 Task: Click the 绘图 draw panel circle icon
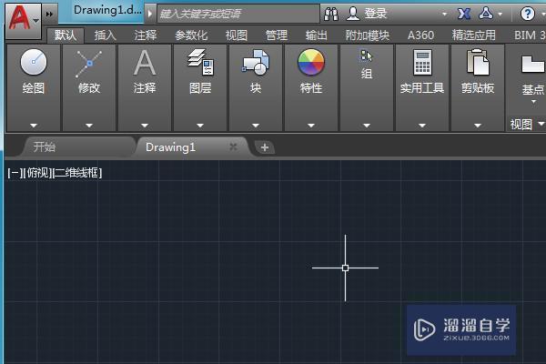34,62
